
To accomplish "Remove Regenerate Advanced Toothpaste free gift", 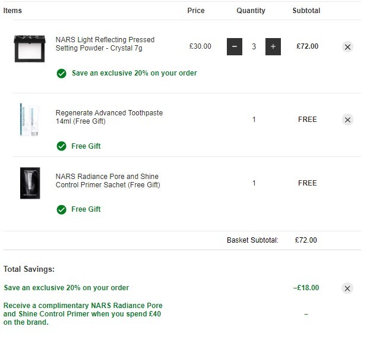I will pos(347,120).
